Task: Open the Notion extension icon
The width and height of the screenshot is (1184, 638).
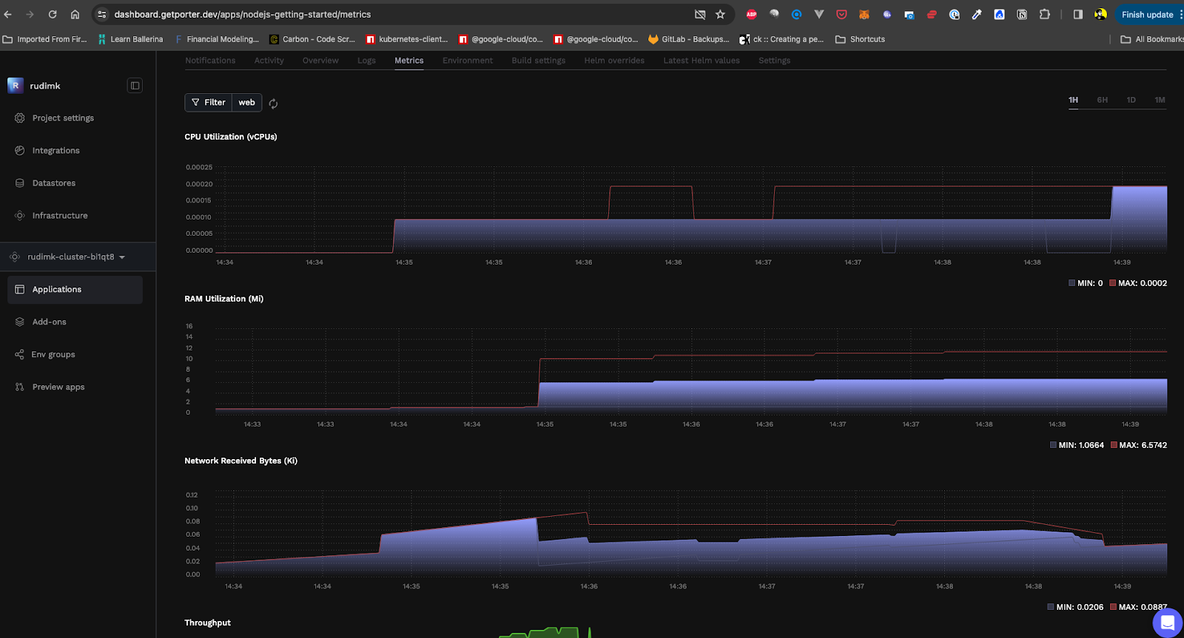Action: point(1022,14)
